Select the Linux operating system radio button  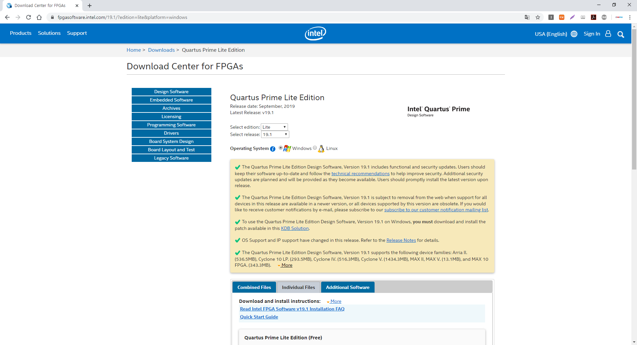315,148
